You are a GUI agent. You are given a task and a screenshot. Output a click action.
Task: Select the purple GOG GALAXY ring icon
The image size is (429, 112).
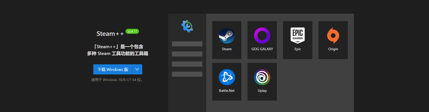262,36
